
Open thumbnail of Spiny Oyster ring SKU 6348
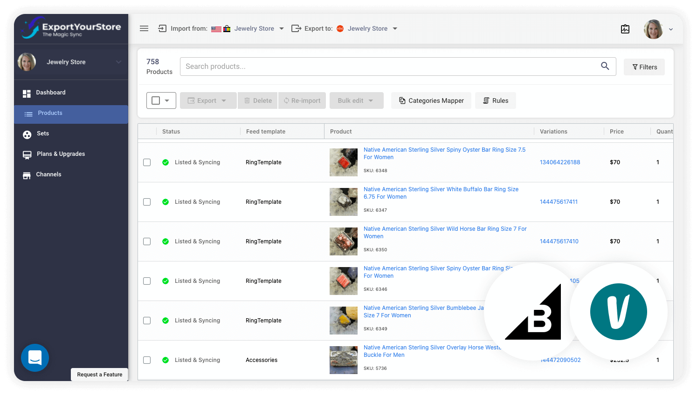[344, 162]
